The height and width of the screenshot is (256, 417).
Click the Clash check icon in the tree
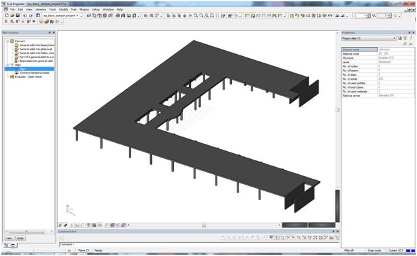(12, 77)
